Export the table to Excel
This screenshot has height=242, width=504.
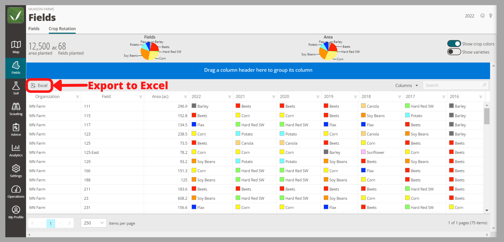click(x=39, y=86)
